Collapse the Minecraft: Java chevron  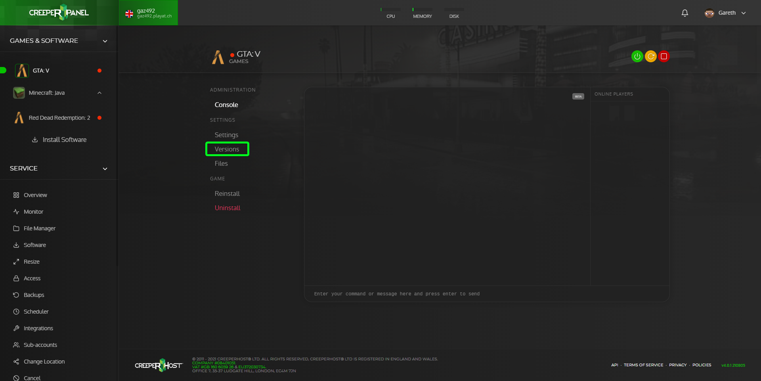(x=99, y=93)
